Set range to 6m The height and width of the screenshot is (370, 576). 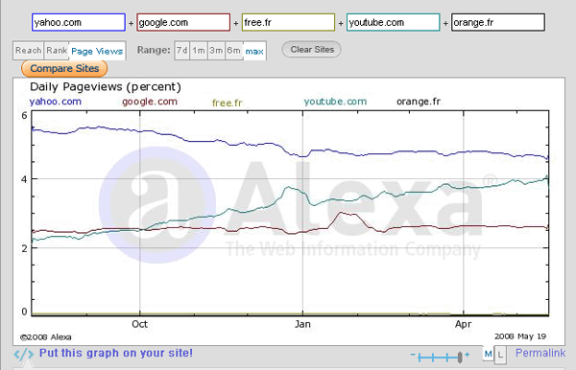233,50
